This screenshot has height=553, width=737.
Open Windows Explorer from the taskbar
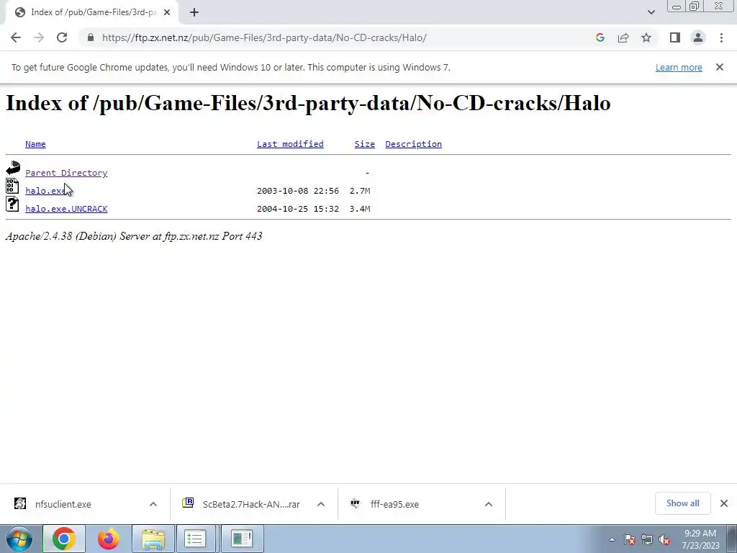point(153,539)
